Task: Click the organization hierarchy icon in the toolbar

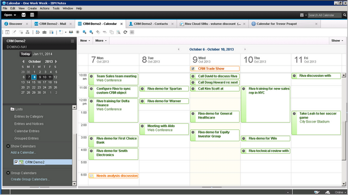Action: (x=27, y=32)
